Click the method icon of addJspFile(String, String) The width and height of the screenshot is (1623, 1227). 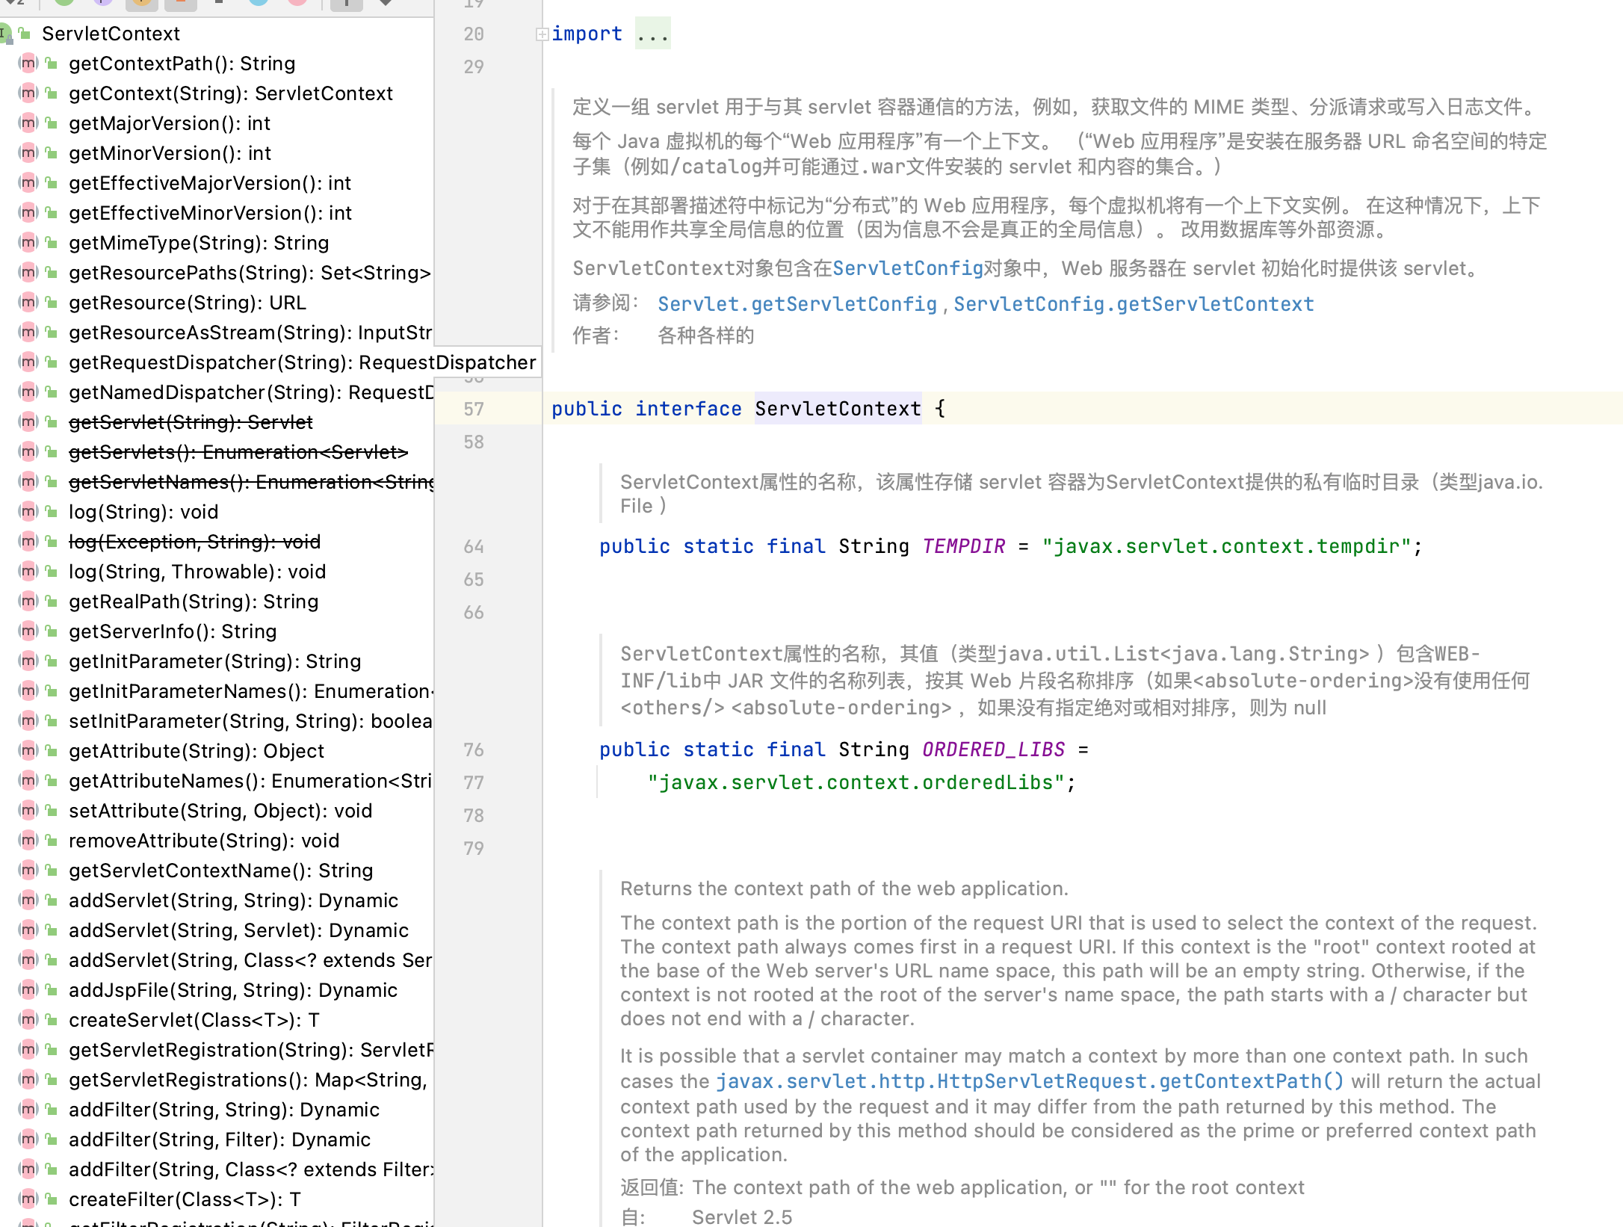point(28,990)
